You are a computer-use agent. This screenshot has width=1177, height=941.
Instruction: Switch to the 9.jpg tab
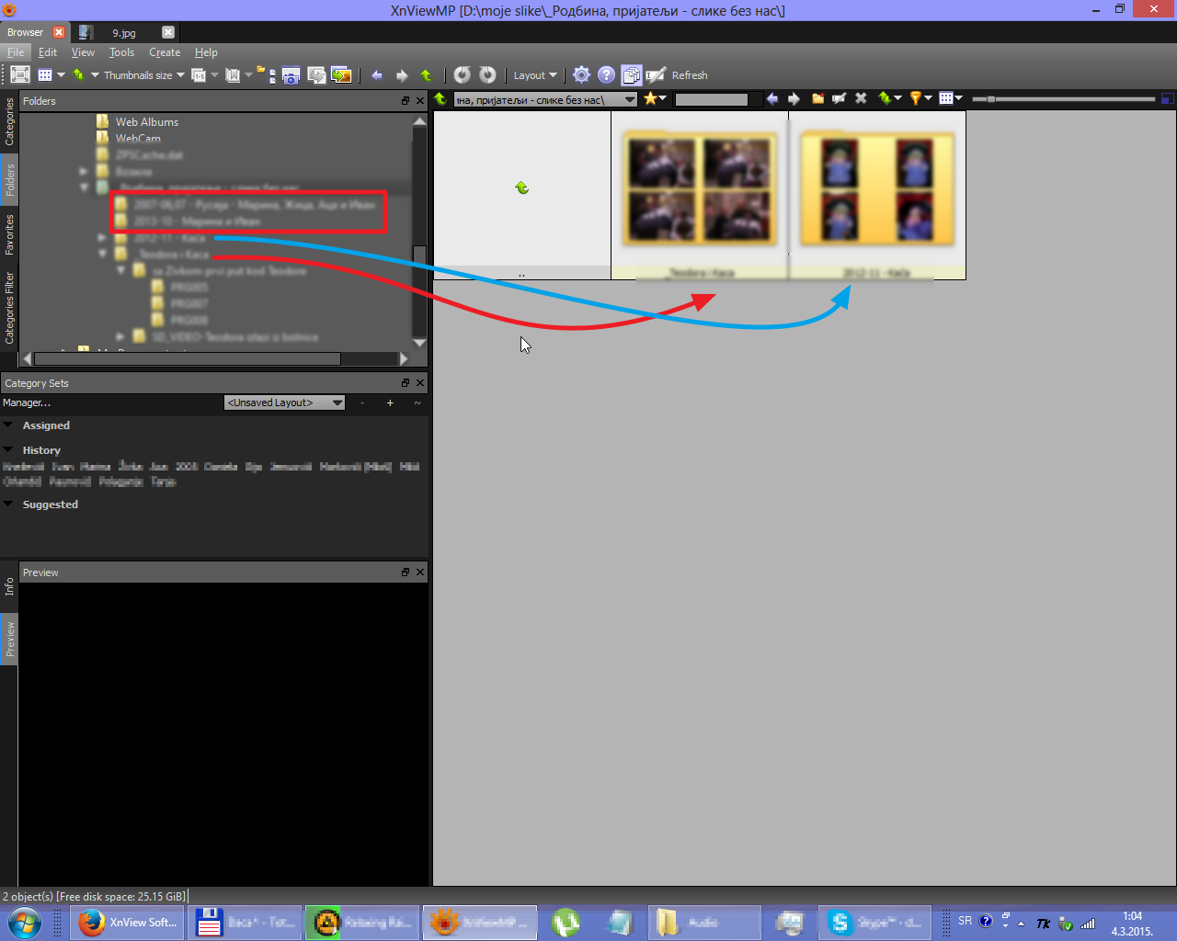coord(124,32)
